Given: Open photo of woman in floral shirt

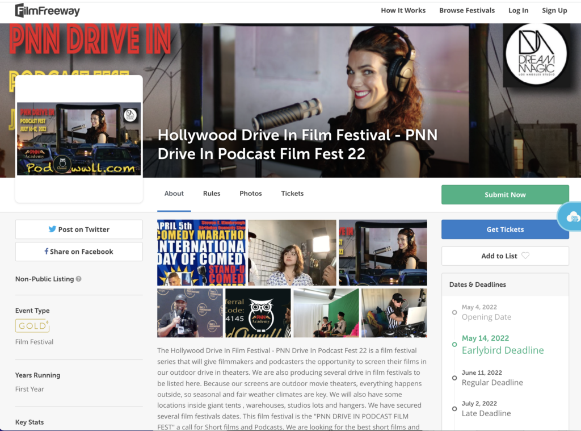Looking at the screenshot, I should click(292, 253).
